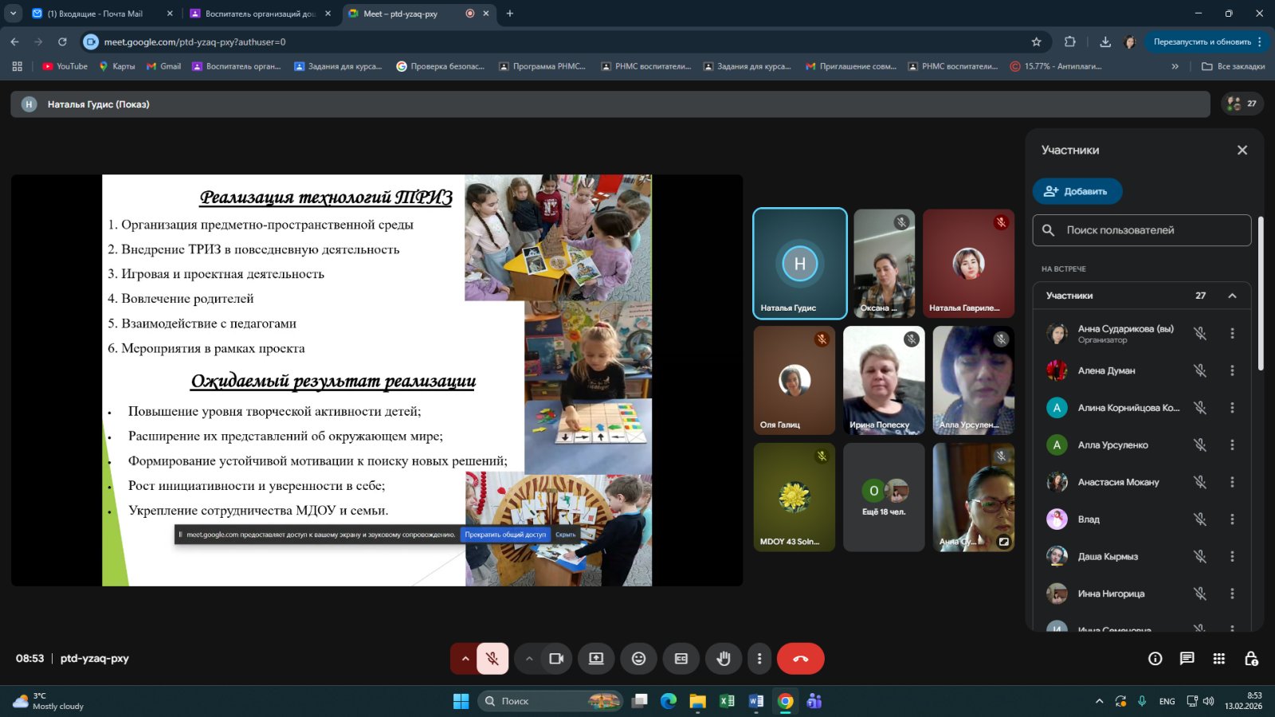Image resolution: width=1275 pixels, height=717 pixels.
Task: Switch to the Почта Mail browser tab
Action: [95, 14]
